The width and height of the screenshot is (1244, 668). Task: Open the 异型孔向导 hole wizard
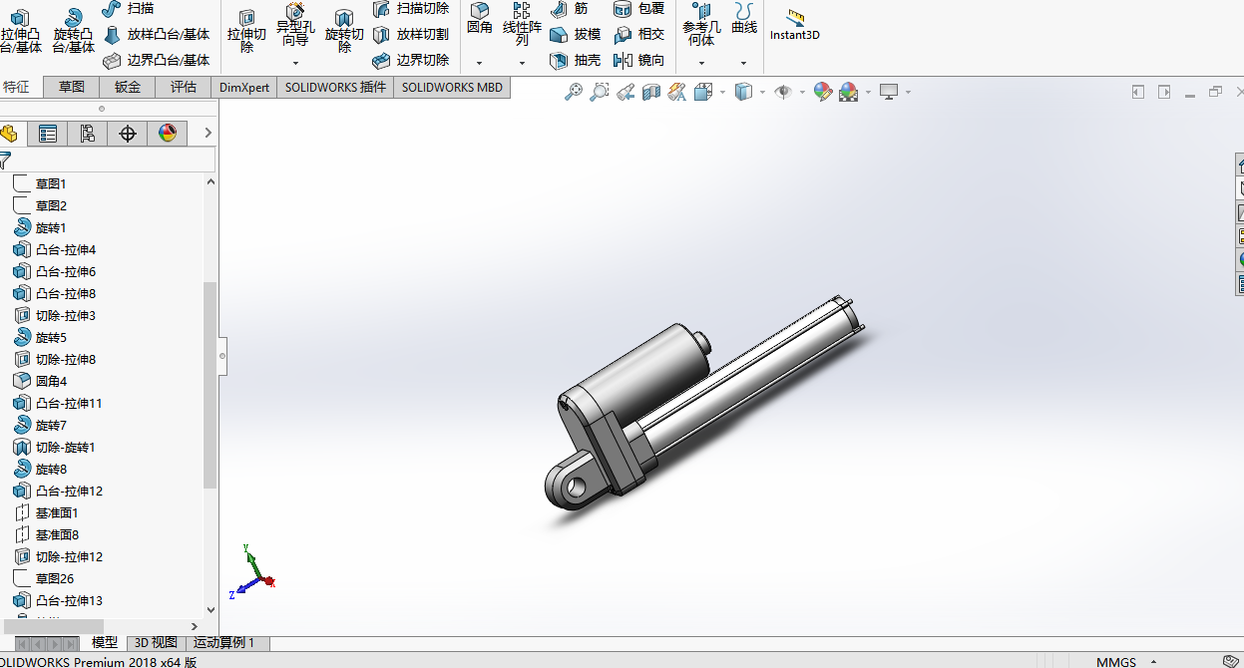pyautogui.click(x=295, y=25)
